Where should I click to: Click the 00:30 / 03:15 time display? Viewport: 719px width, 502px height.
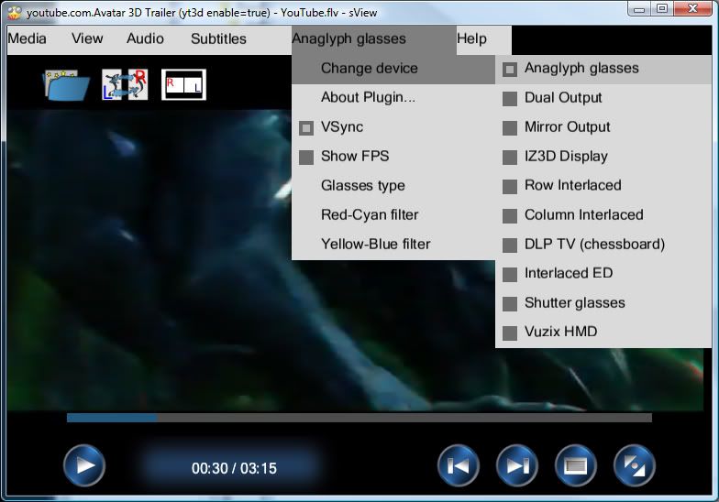tap(234, 468)
